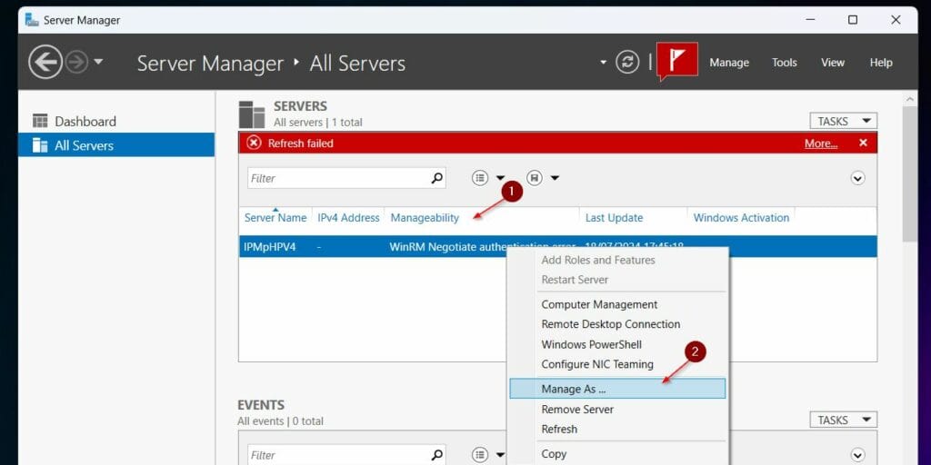Click the red error icon in banner
Screen dimensions: 931x465
tap(255, 143)
